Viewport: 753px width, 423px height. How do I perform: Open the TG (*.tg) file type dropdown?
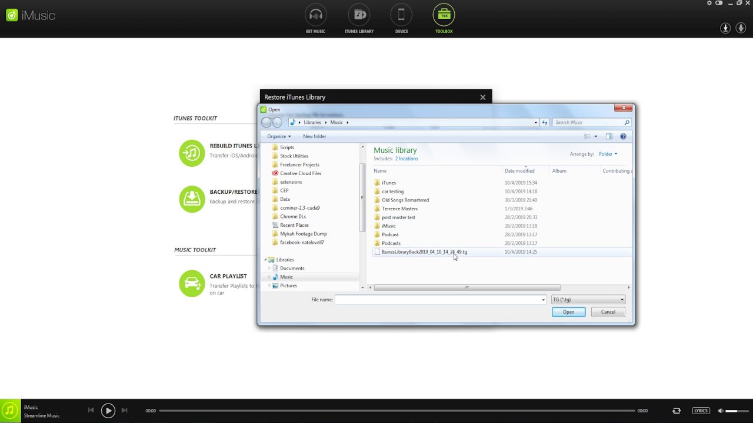(588, 300)
